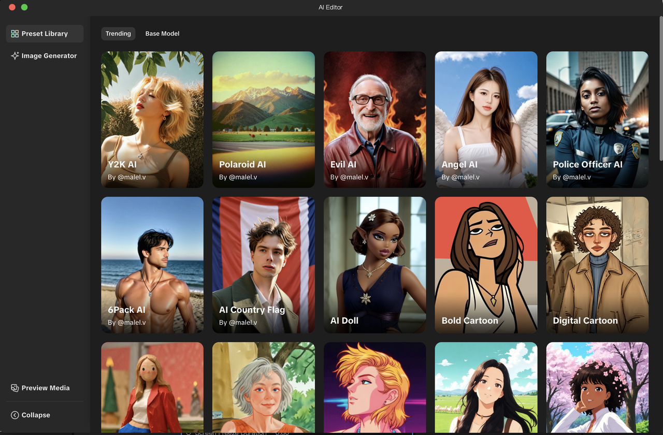Choose the cherry blossom girl preset
Image resolution: width=663 pixels, height=435 pixels.
tap(597, 387)
